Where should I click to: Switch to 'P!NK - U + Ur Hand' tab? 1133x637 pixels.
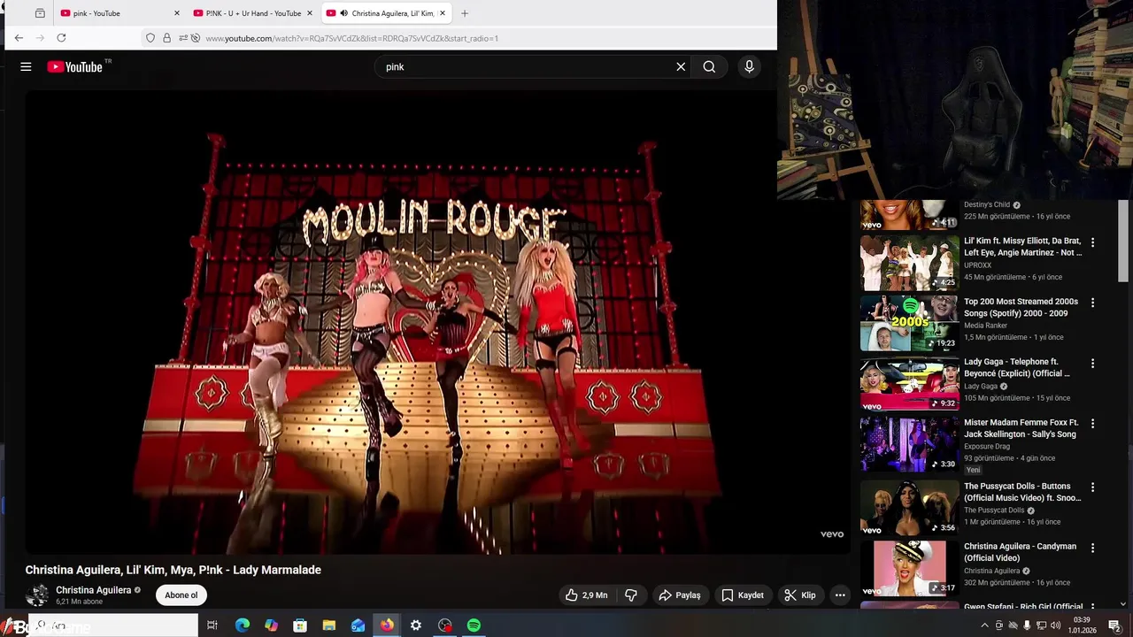[x=252, y=13]
